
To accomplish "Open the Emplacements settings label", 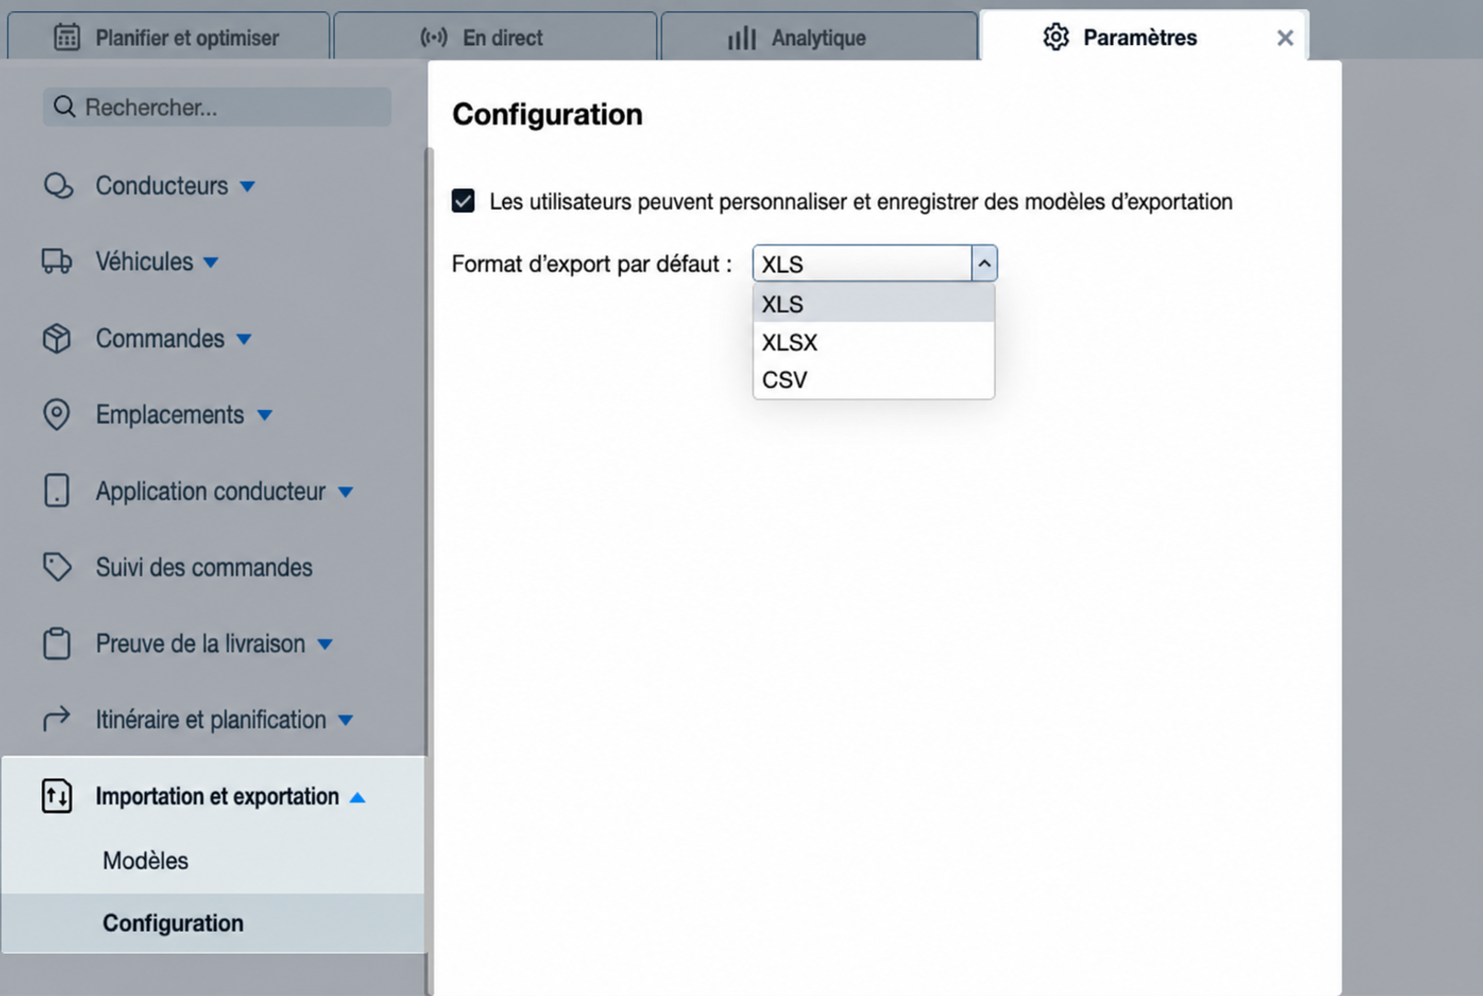I will pyautogui.click(x=170, y=415).
